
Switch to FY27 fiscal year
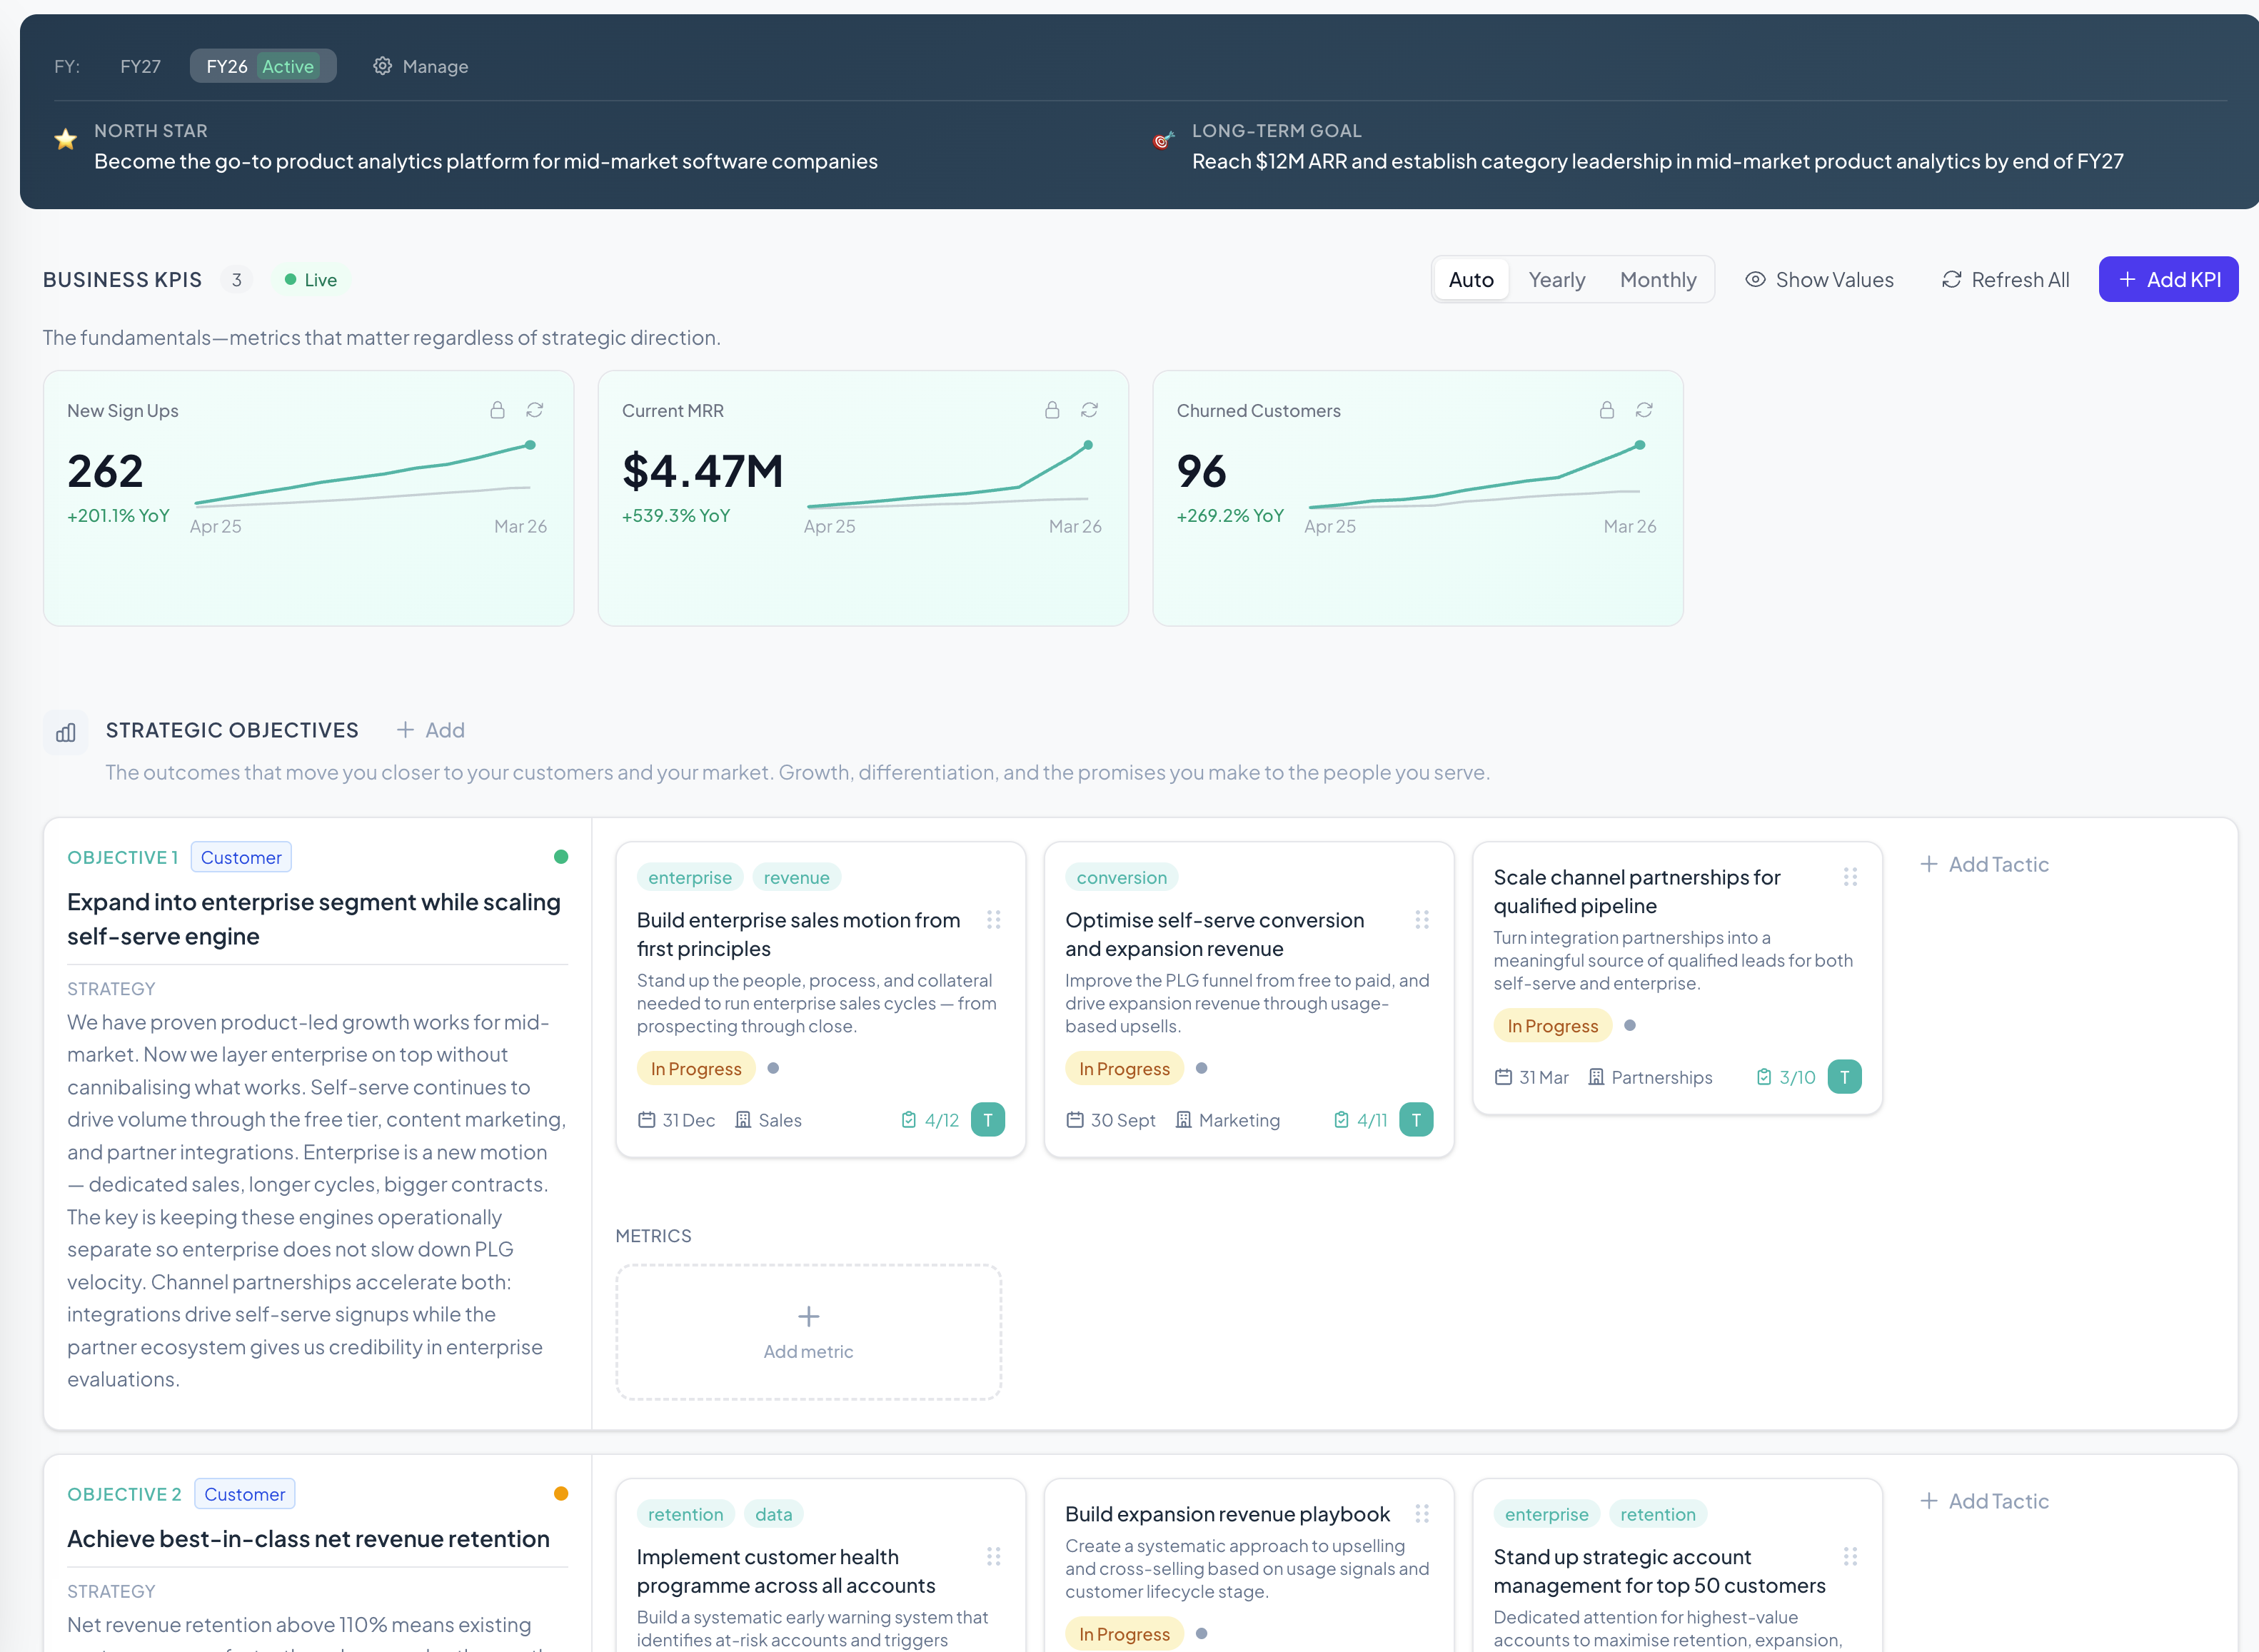140,66
